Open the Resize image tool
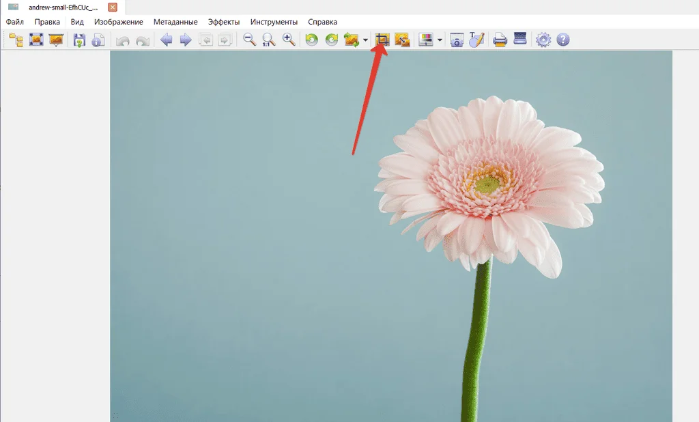699x422 pixels. tap(402, 40)
